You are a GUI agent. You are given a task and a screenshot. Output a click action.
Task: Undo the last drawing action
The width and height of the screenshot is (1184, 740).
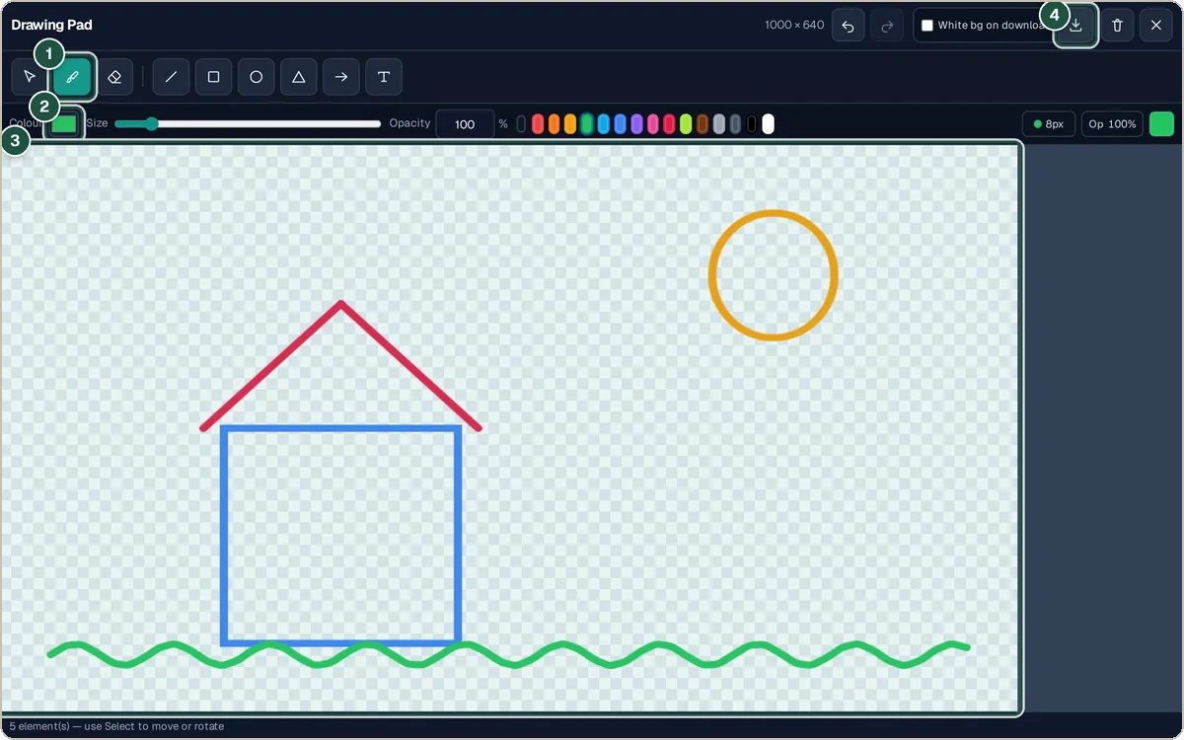click(x=848, y=26)
